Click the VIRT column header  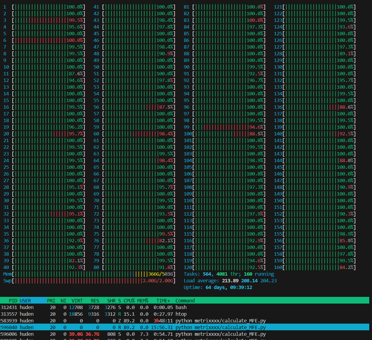(77, 301)
